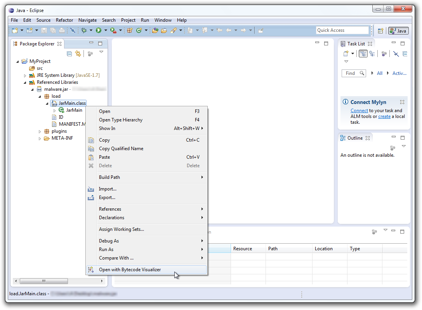The image size is (422, 310).
Task: Click the Debug bug icon in toolbar
Action: (83, 30)
